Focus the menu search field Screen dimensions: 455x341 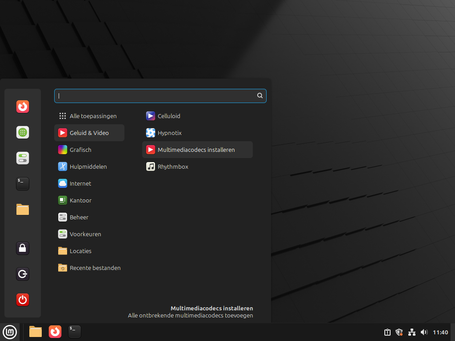[x=160, y=96]
